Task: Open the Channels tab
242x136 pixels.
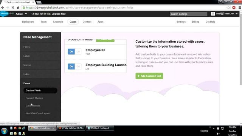Action: [x=58, y=22]
